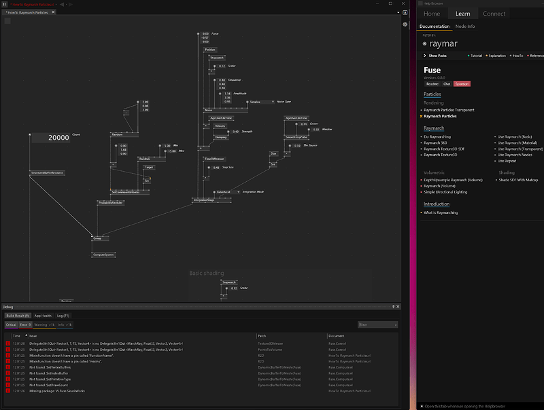Click the settings gear icon beside the canvas
544x410 pixels.
(x=405, y=24)
